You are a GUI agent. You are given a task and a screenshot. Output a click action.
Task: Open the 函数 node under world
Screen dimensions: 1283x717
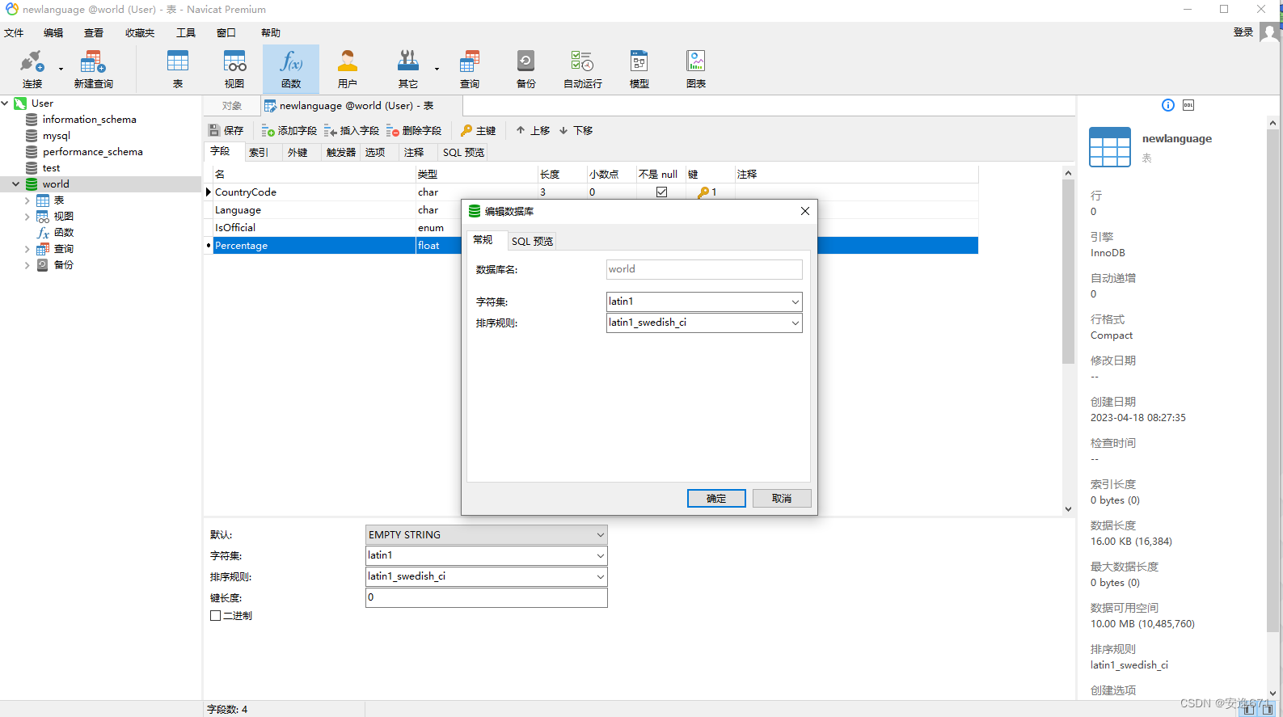coord(55,233)
